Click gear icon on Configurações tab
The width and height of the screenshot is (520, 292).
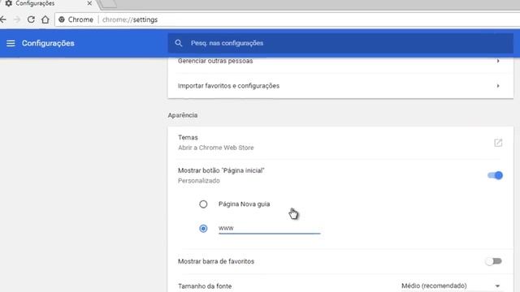(x=9, y=3)
